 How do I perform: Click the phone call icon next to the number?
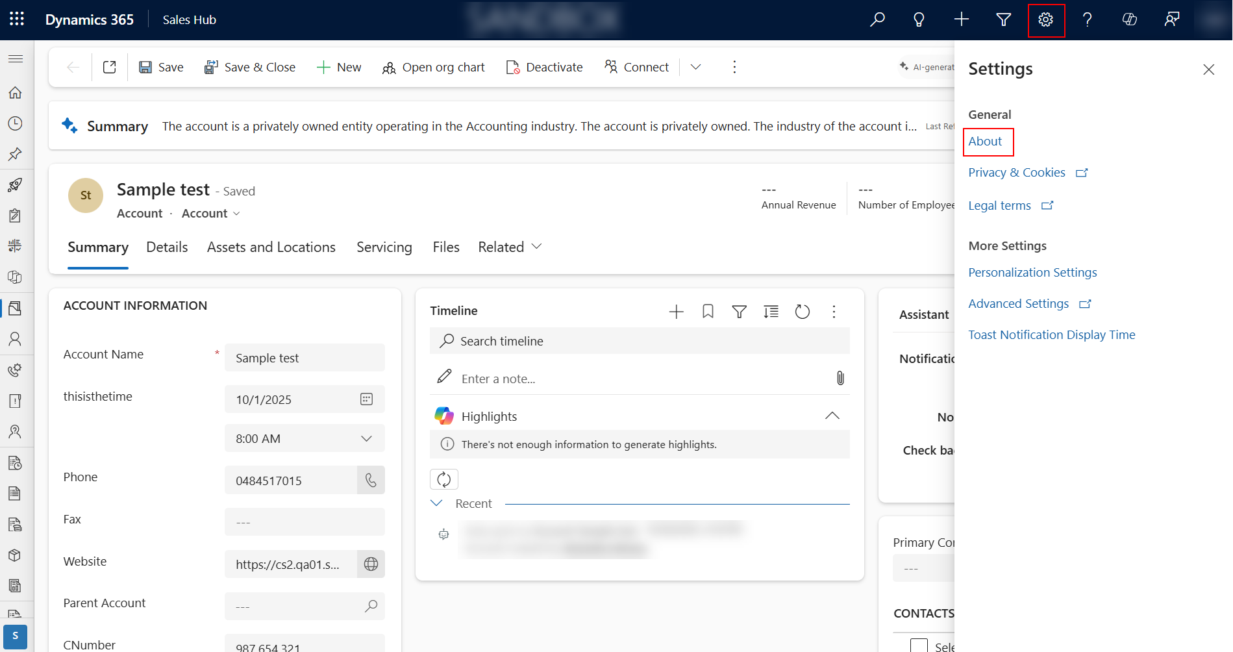(371, 480)
